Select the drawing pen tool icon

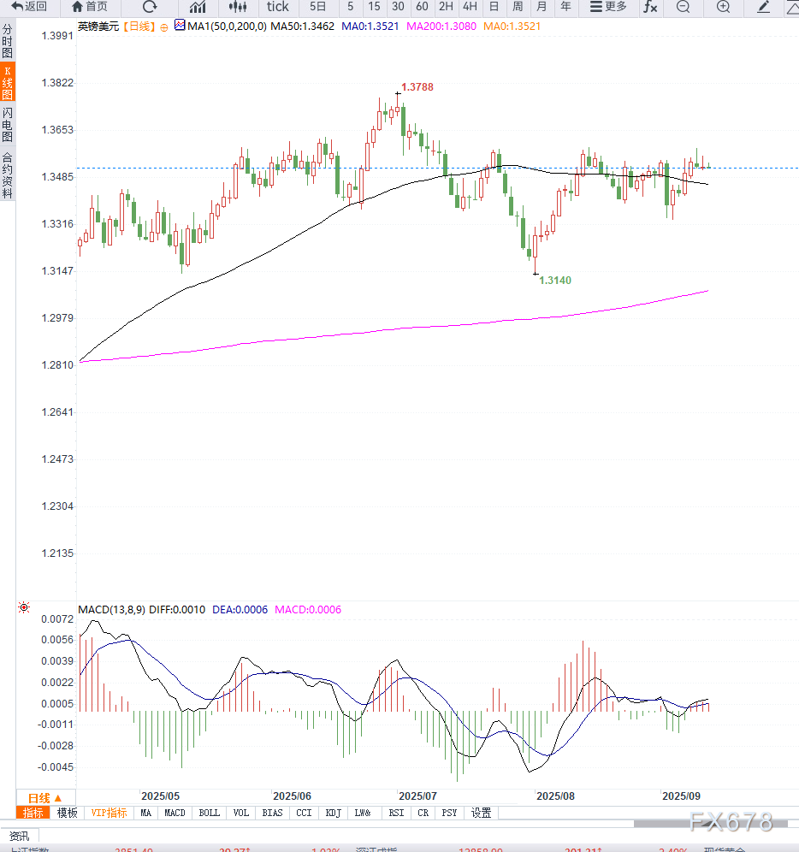coord(764,7)
